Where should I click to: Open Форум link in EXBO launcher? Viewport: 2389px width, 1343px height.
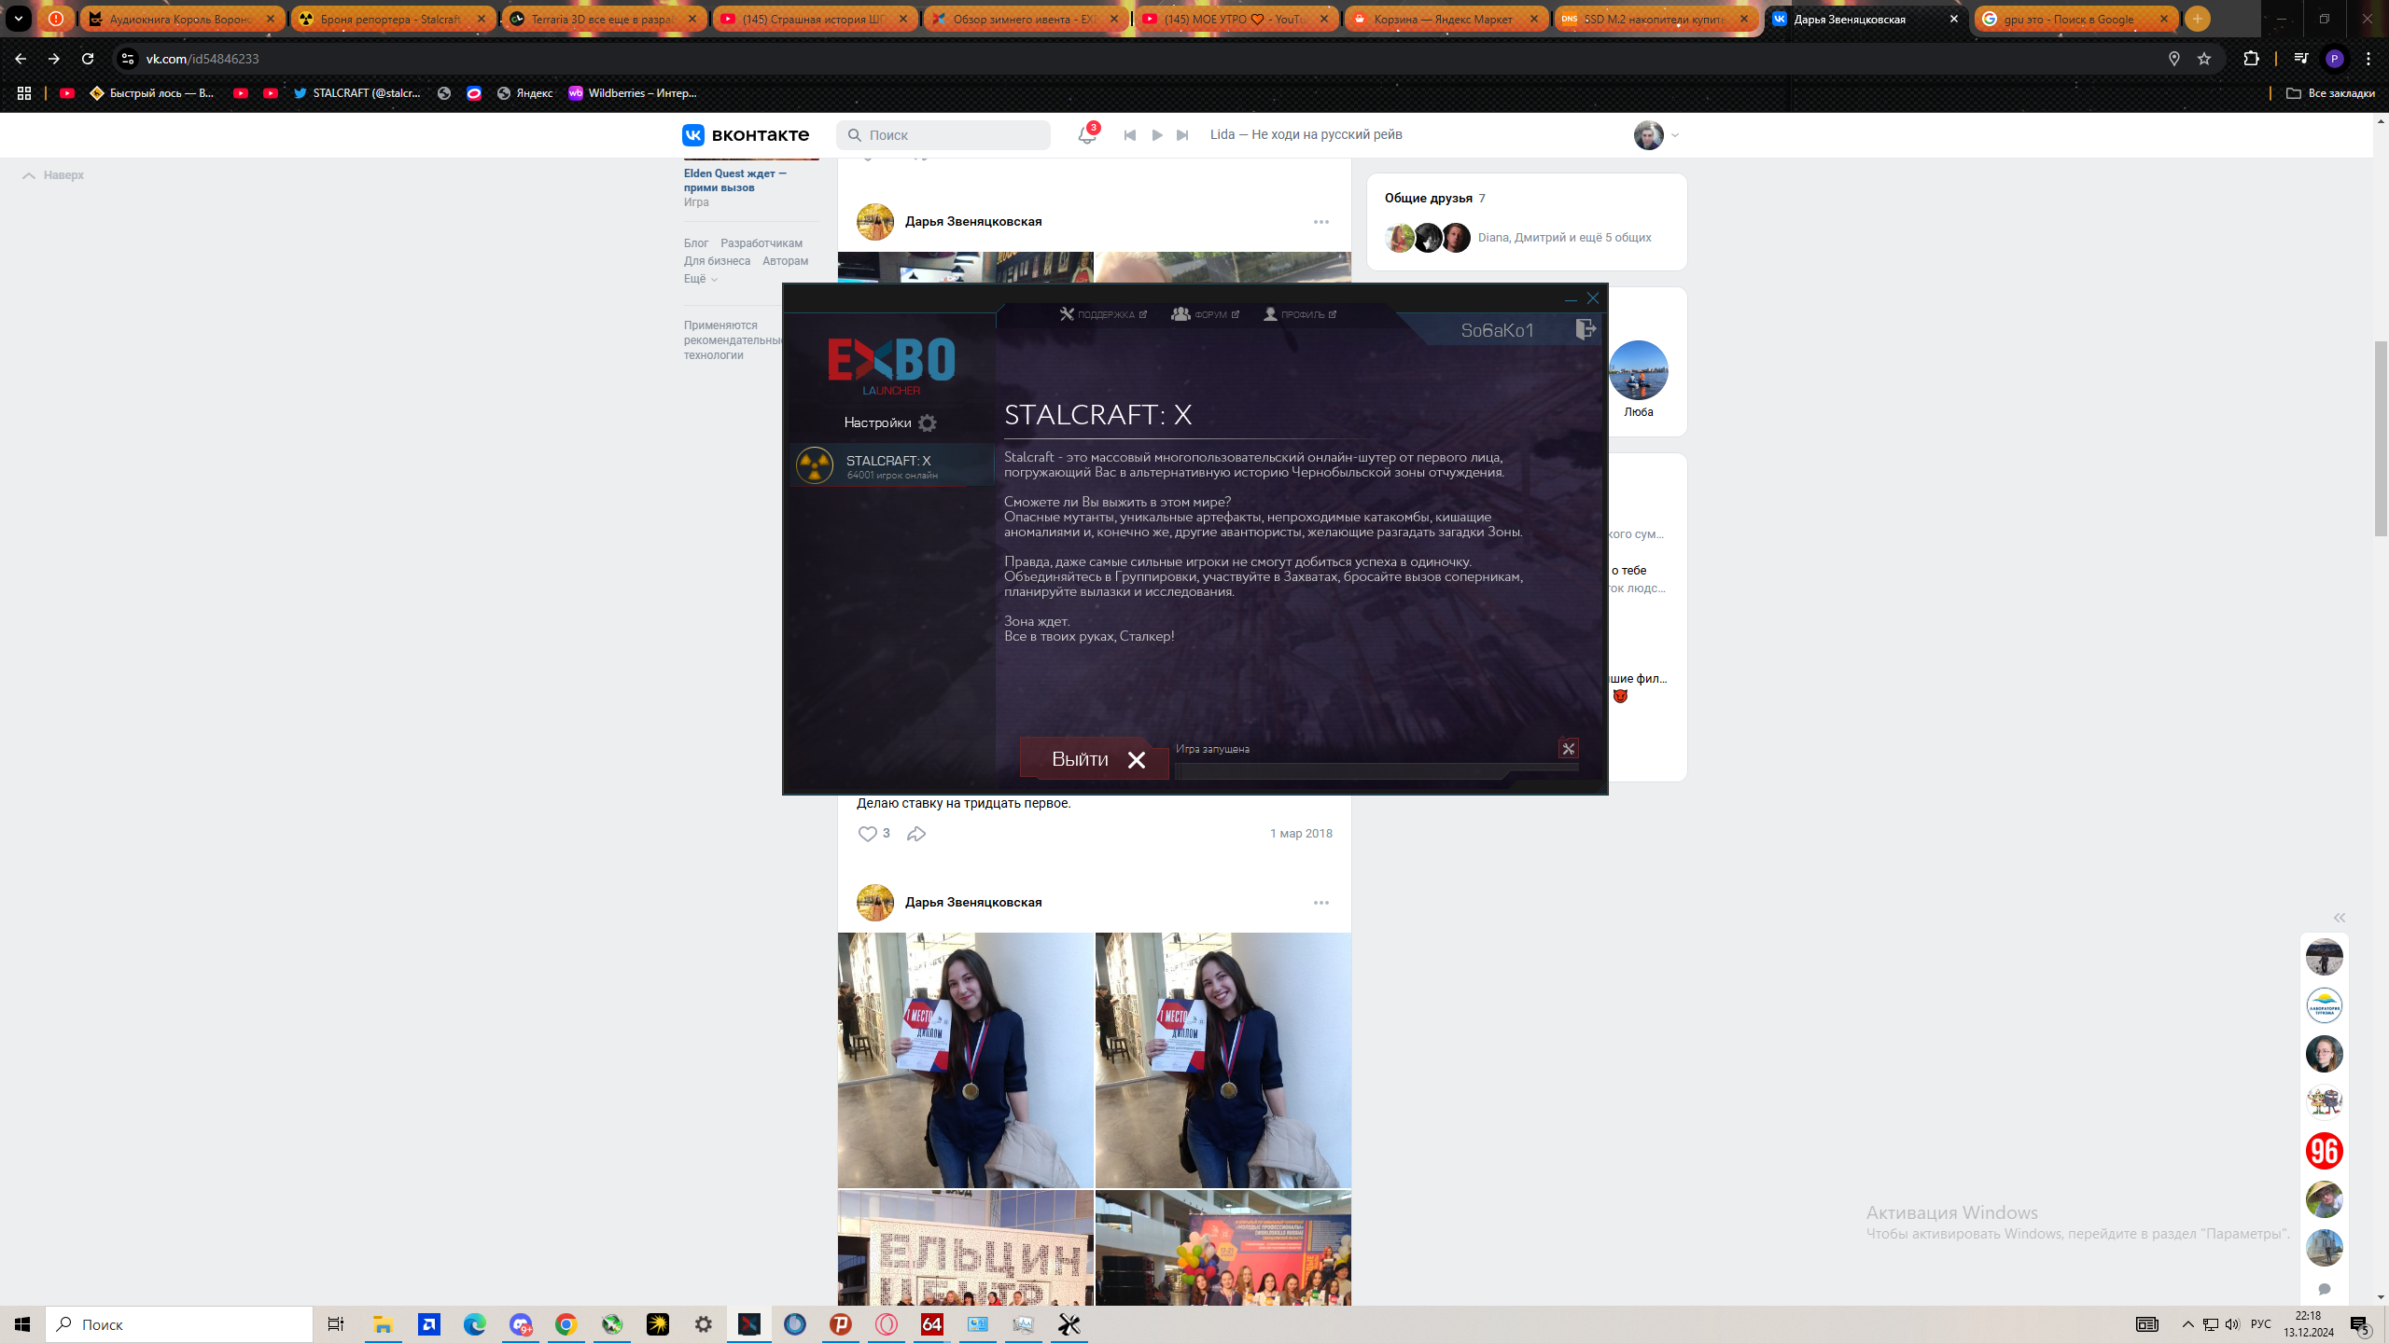pyautogui.click(x=1205, y=314)
